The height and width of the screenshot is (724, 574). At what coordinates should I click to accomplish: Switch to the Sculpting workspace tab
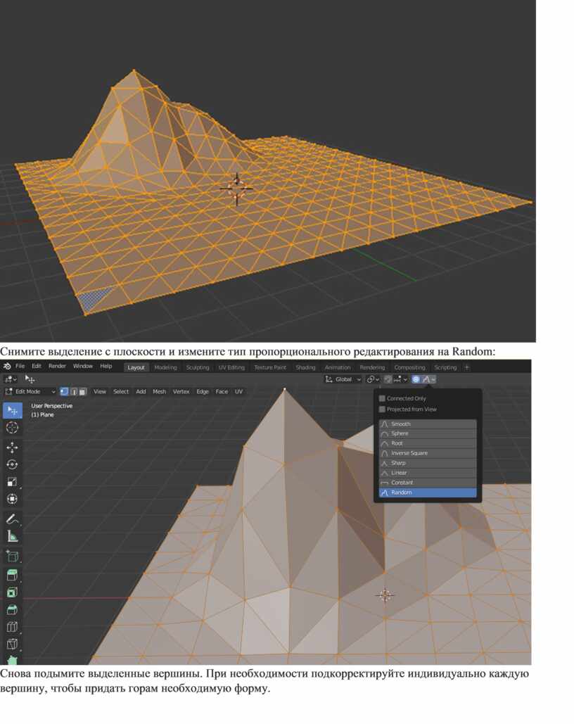click(x=198, y=367)
